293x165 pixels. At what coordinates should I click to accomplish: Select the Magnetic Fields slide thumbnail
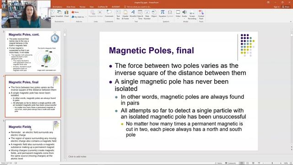[x=33, y=141]
